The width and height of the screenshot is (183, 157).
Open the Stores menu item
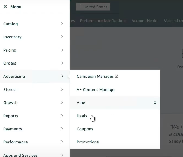[x=35, y=89]
